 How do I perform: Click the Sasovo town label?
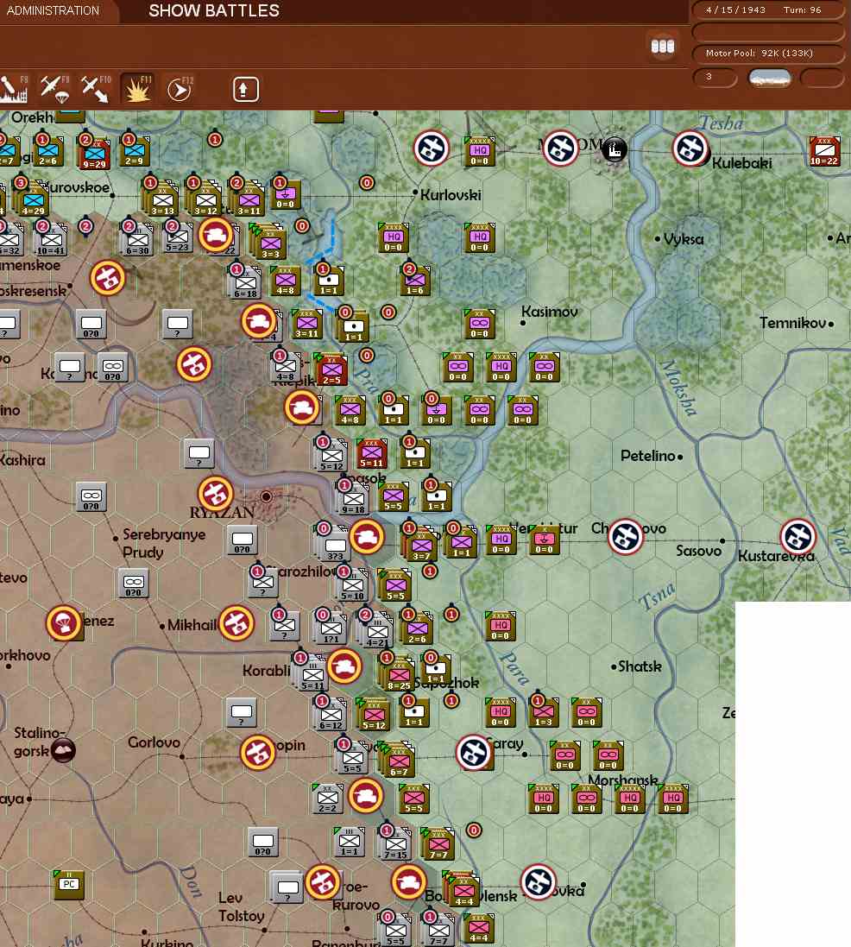tap(699, 551)
